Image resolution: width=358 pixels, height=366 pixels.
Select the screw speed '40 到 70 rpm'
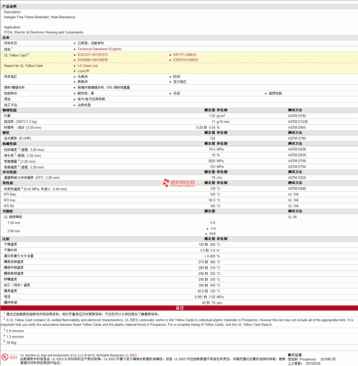pyautogui.click(x=212, y=303)
